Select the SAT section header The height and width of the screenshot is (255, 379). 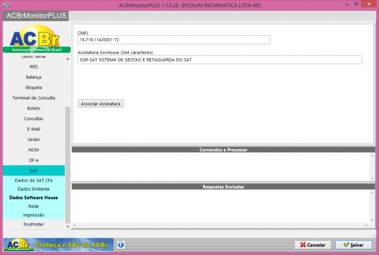point(33,170)
